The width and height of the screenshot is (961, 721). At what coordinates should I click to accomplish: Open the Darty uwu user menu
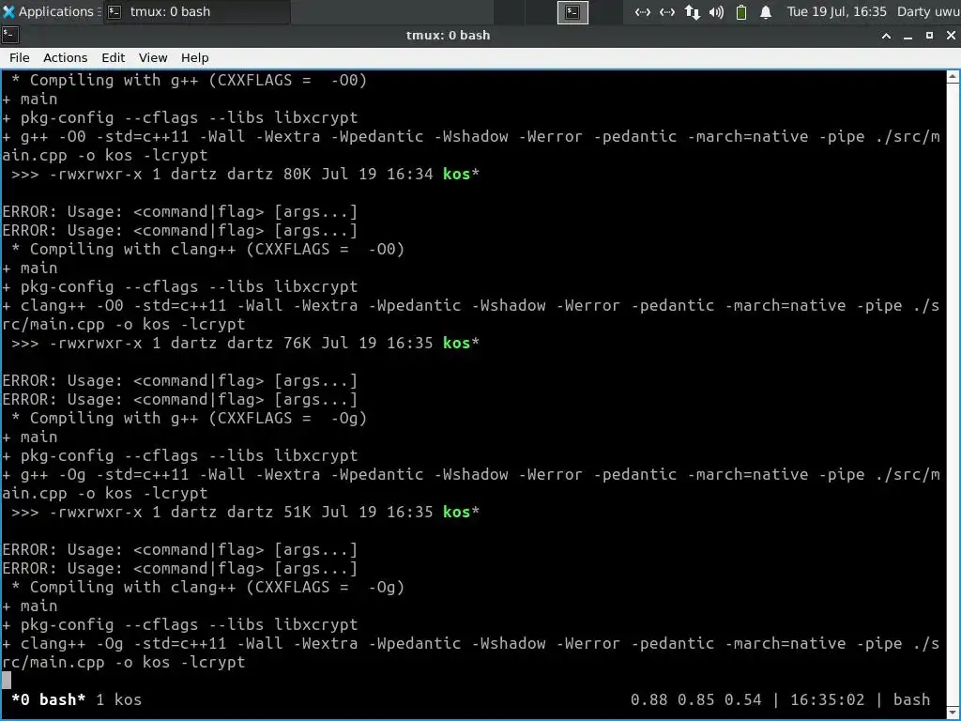tap(928, 11)
